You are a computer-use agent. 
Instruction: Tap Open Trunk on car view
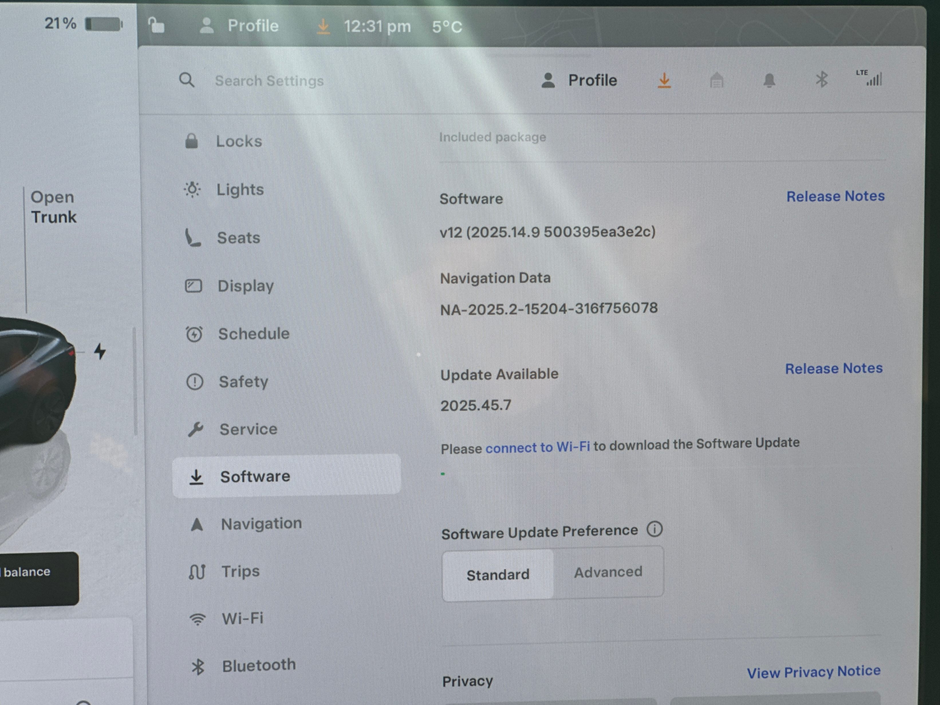click(54, 207)
